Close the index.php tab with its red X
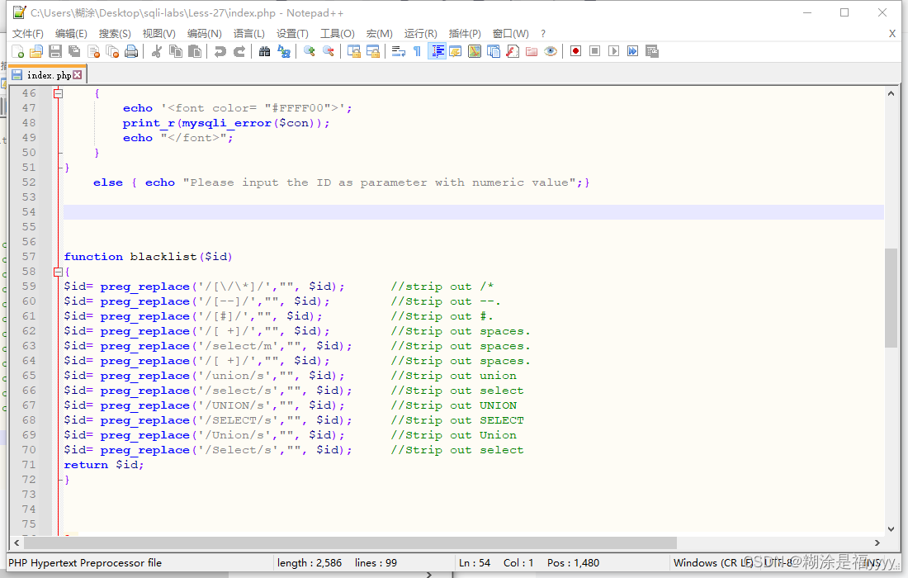 pos(78,74)
